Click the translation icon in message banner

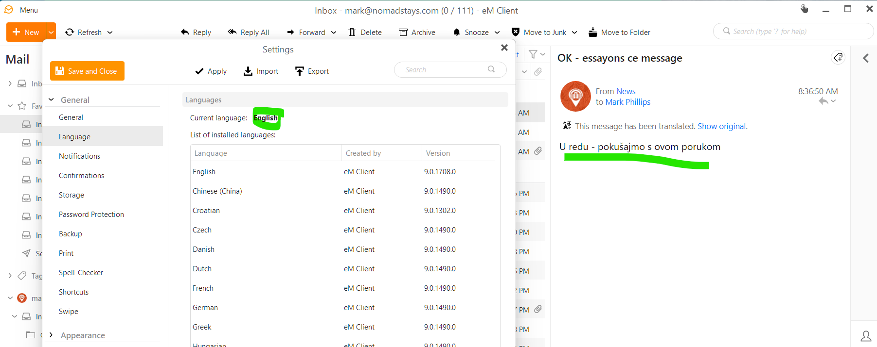[x=567, y=126]
